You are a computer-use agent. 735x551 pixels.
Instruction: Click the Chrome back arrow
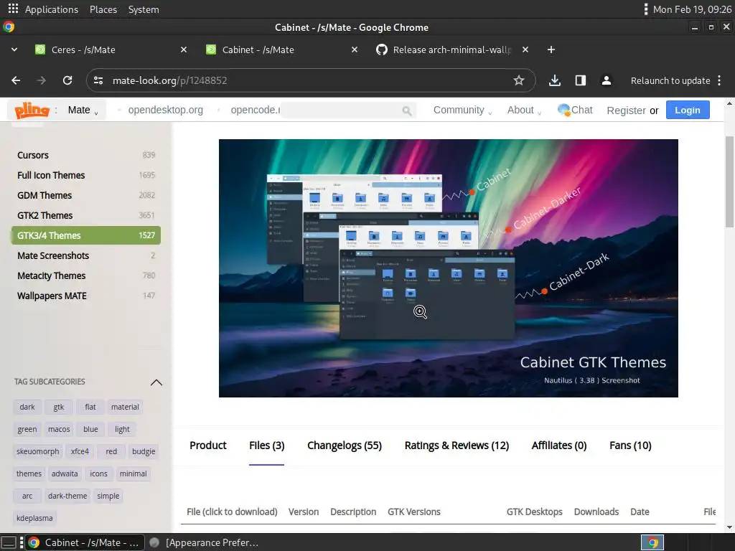pos(16,80)
